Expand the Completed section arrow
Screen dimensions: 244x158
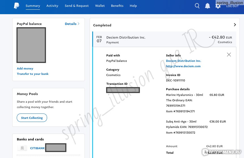(x=235, y=25)
